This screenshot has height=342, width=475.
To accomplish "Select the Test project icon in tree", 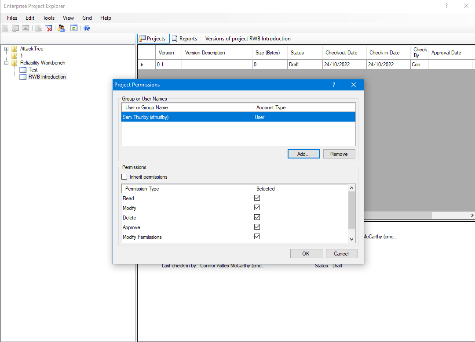I will [x=23, y=70].
